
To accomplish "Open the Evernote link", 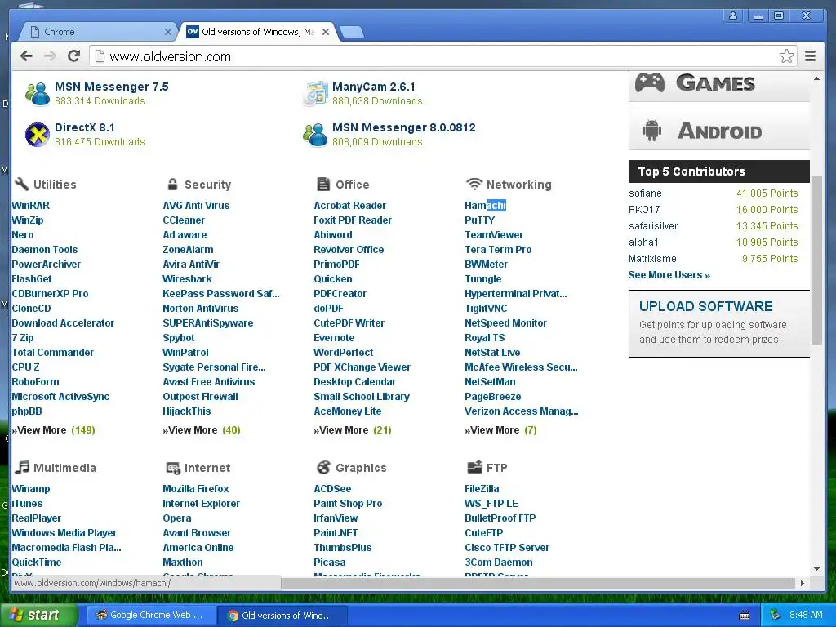I will click(x=334, y=337).
